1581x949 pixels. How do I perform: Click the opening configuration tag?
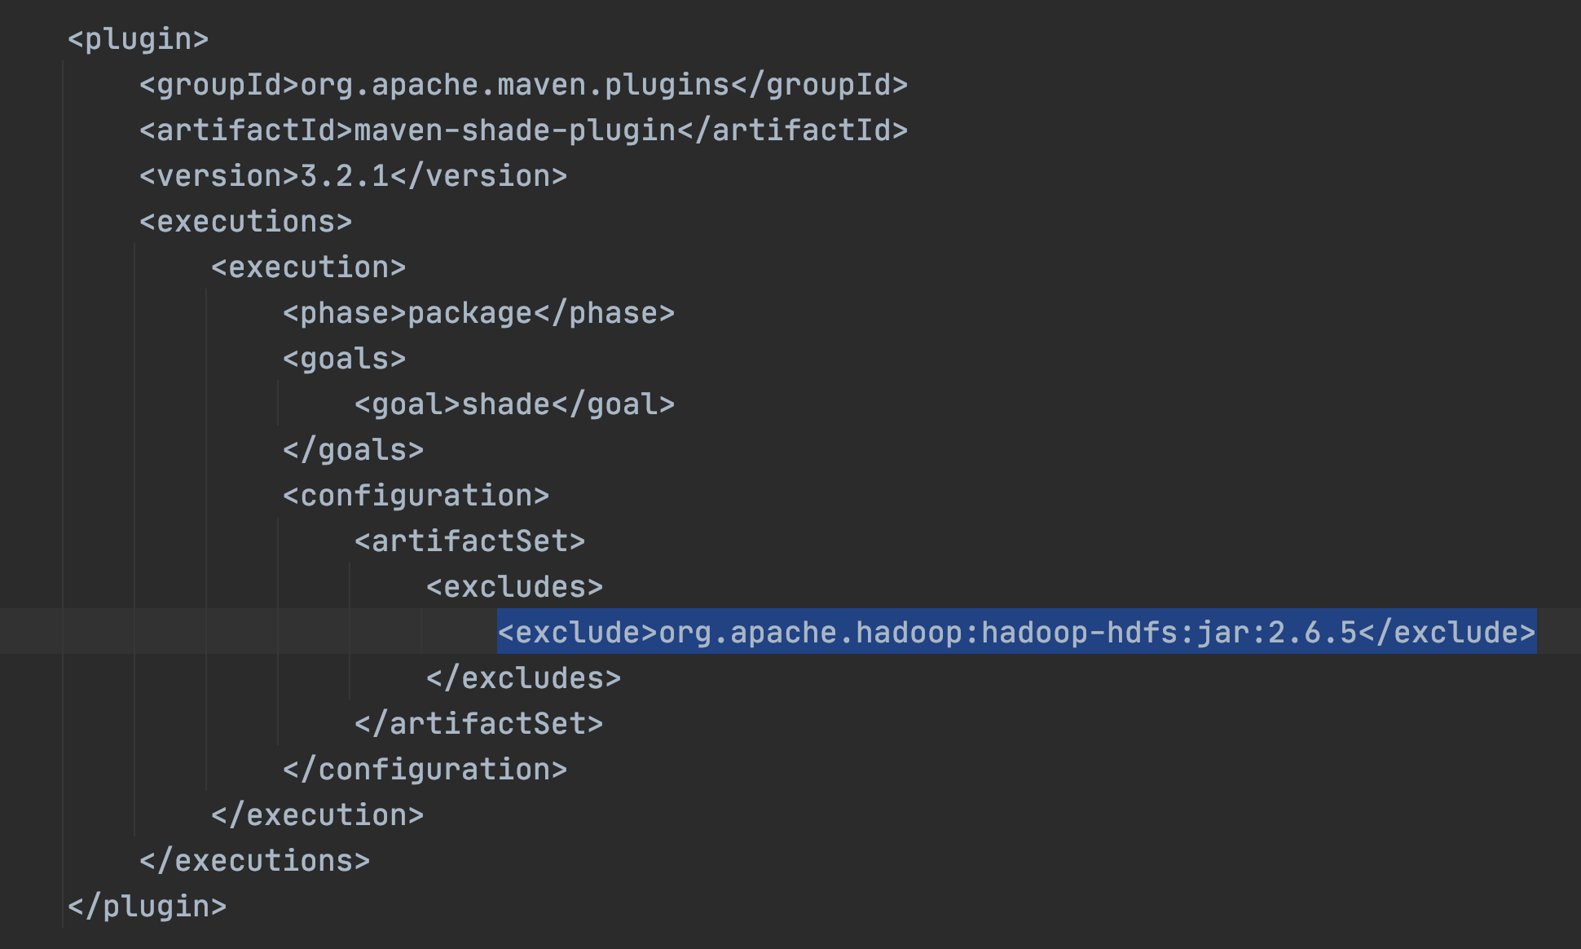point(416,496)
